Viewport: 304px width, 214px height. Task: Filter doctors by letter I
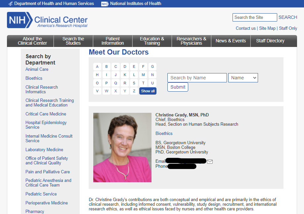coord(107,75)
